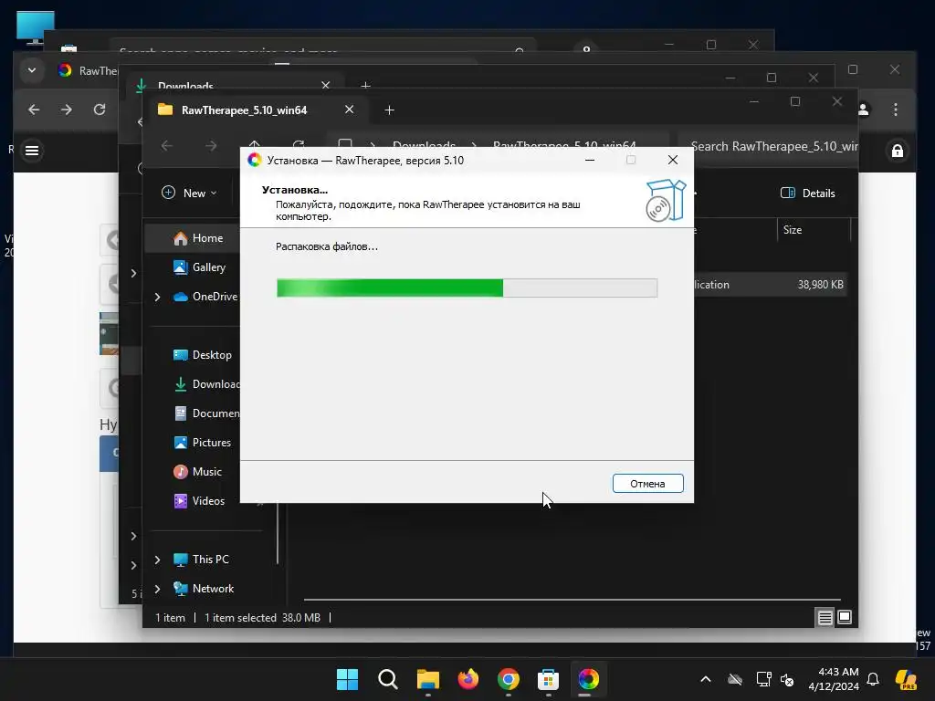Show hidden system tray icons
The height and width of the screenshot is (701, 935).
coord(706,679)
